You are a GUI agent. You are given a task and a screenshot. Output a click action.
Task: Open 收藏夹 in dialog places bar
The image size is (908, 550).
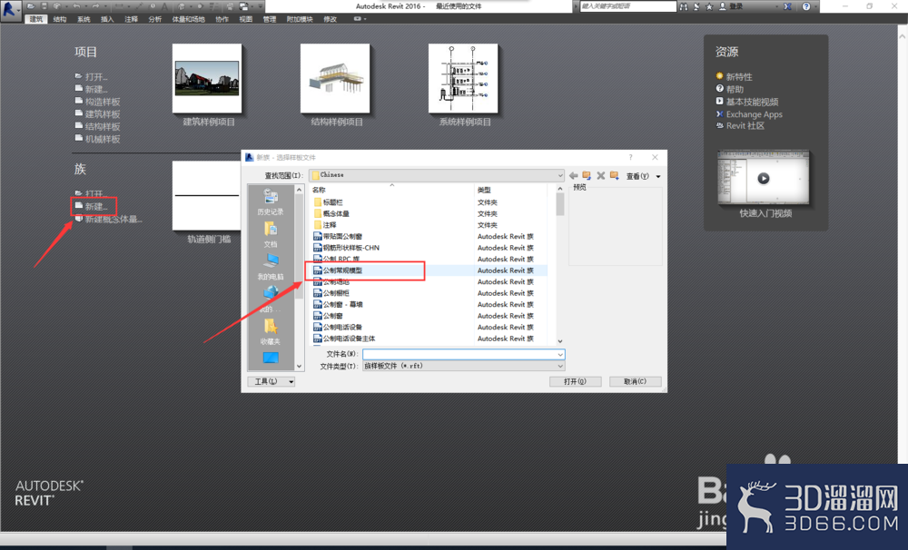[x=271, y=332]
